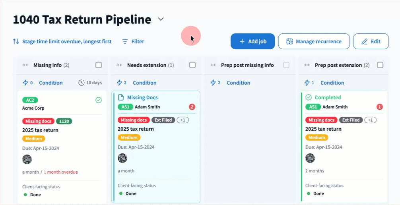
Task: Open the pipeline name dropdown chevron
Action: click(x=161, y=19)
